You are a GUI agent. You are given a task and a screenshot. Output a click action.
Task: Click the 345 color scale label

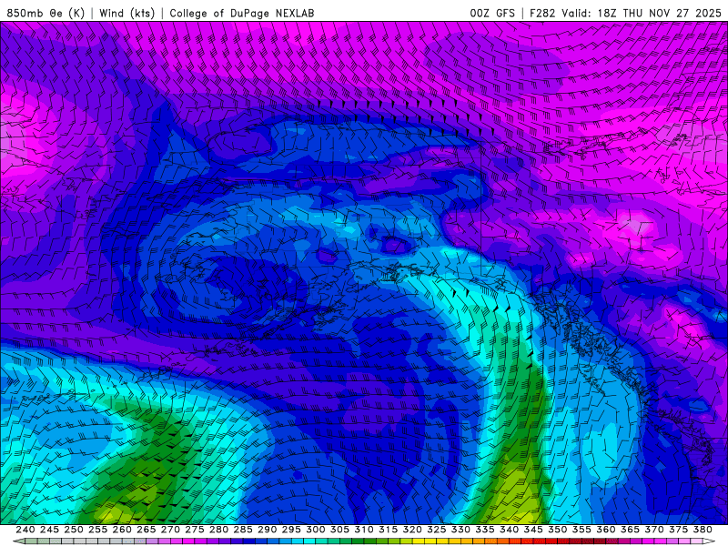pyautogui.click(x=533, y=530)
